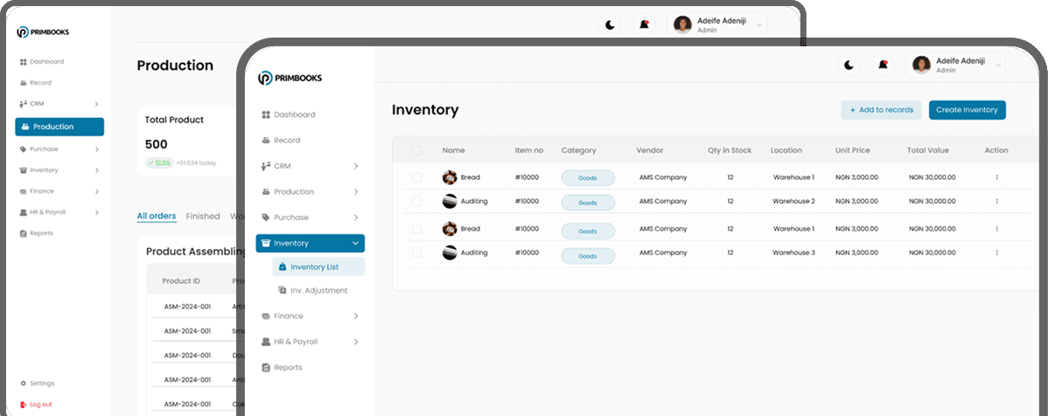This screenshot has width=1048, height=416.
Task: Check the Warehouse 2 Auditing row checkbox
Action: click(417, 201)
